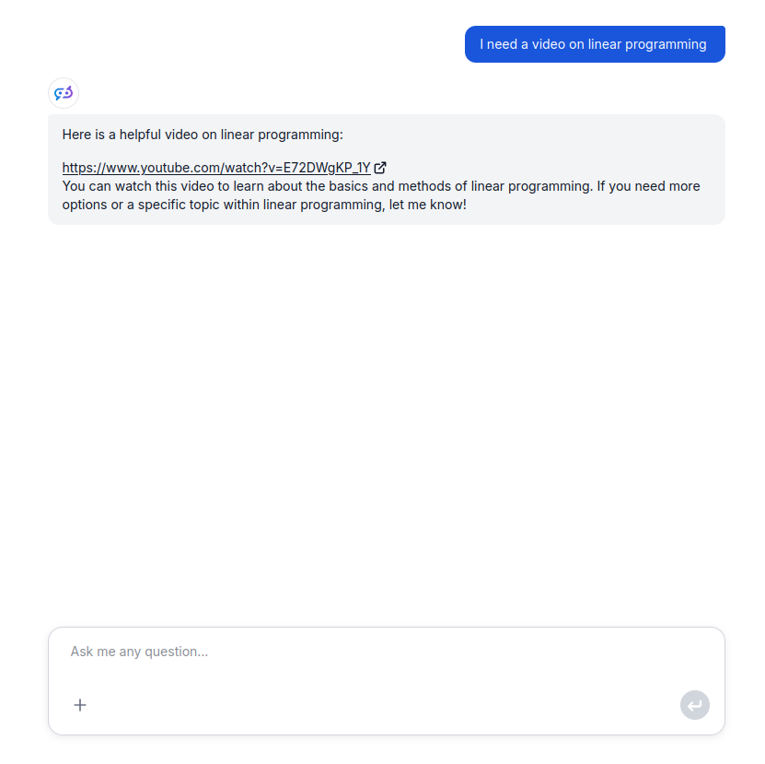Image resolution: width=765 pixels, height=764 pixels.
Task: Click the external-link icon beside the YouTube URL
Action: click(380, 168)
